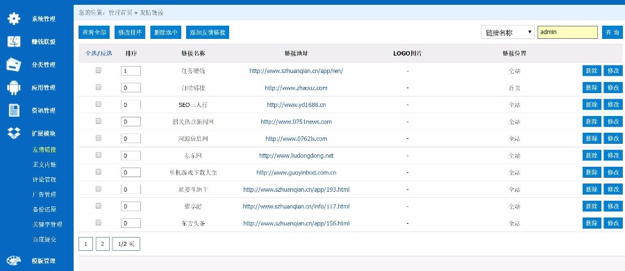Click the 首页 position cell
625x271 pixels.
(x=514, y=88)
